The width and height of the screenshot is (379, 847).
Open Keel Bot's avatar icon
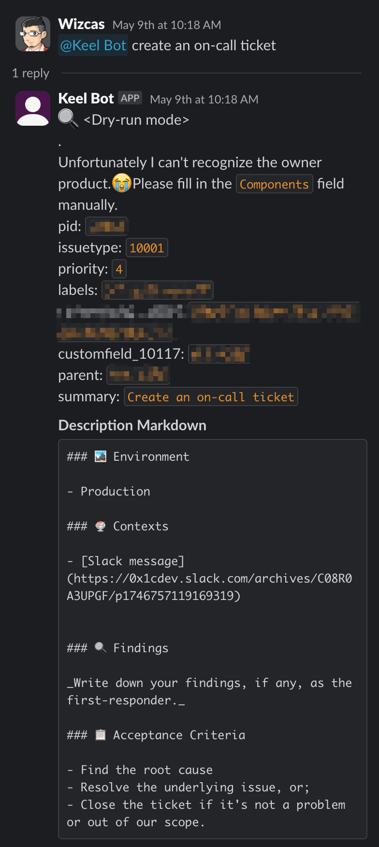pyautogui.click(x=33, y=108)
